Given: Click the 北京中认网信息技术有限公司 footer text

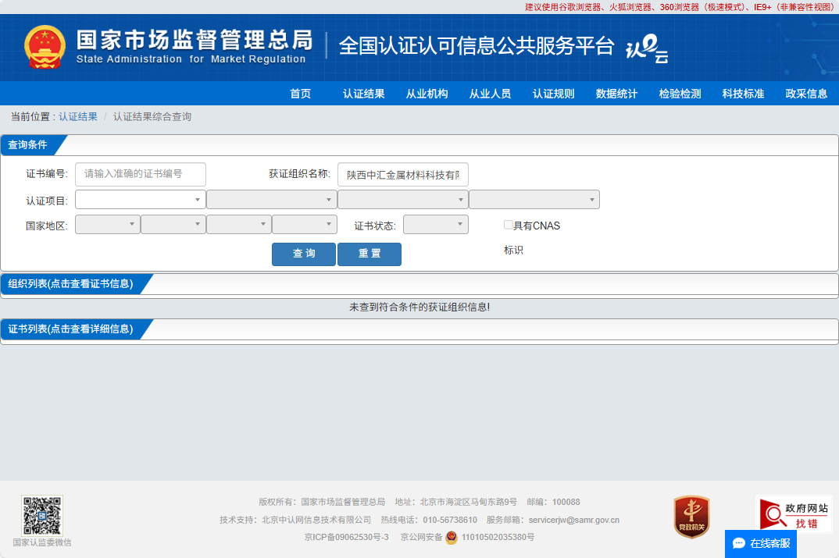Looking at the screenshot, I should point(316,520).
